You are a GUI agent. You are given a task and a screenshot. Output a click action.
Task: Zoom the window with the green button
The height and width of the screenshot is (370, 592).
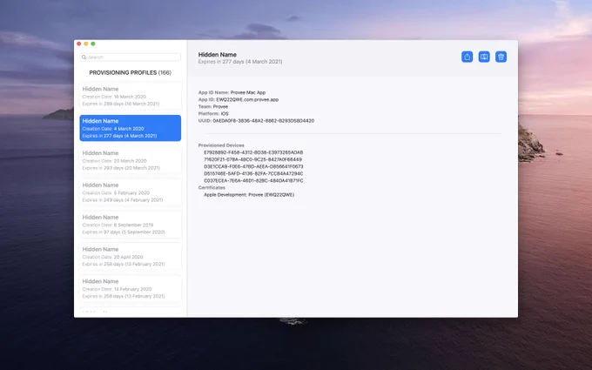pos(93,44)
